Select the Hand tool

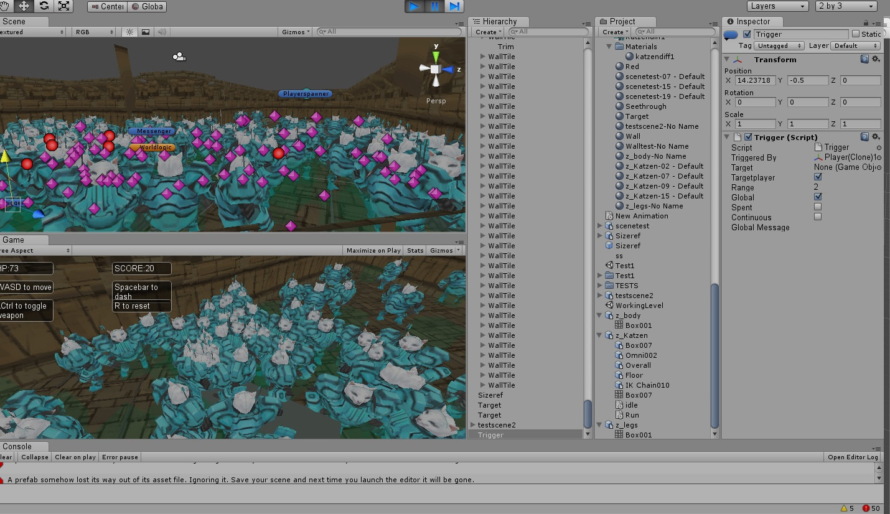tap(5, 6)
